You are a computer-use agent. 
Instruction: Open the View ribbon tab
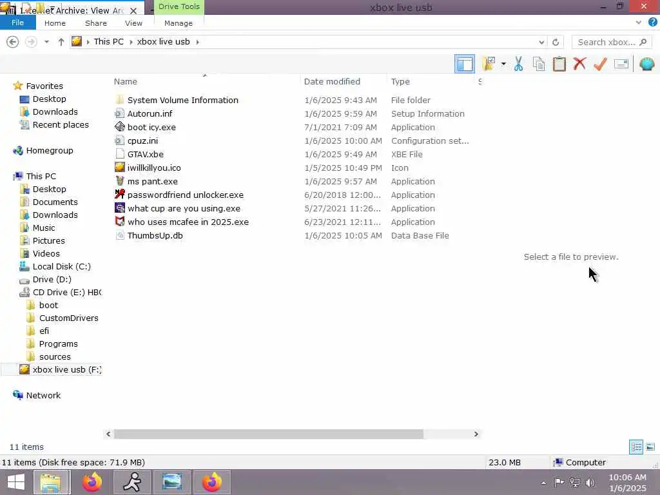[x=133, y=23]
